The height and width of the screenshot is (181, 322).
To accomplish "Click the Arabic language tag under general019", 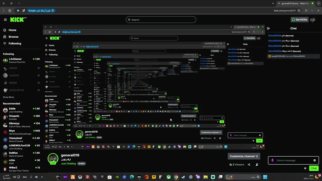I will click(82, 163).
